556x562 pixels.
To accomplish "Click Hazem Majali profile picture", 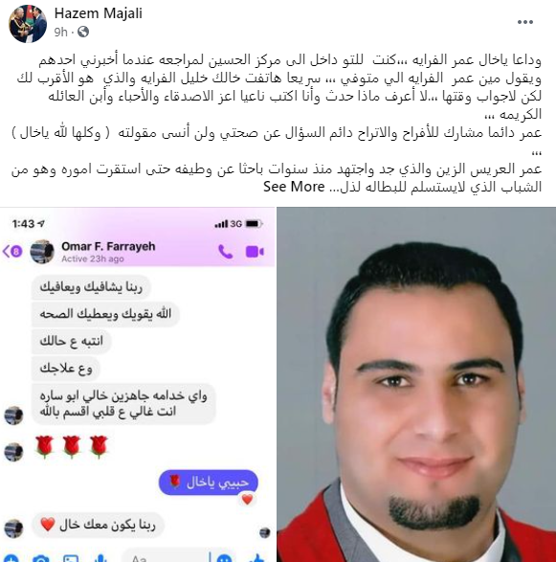I will [x=28, y=24].
